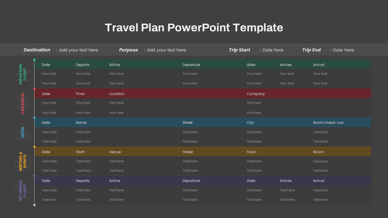Select the Travel Plan PowerPoint Template title
The width and height of the screenshot is (388, 218).
(194, 28)
